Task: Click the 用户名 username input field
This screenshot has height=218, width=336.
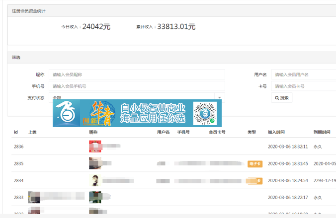Action: [x=303, y=74]
